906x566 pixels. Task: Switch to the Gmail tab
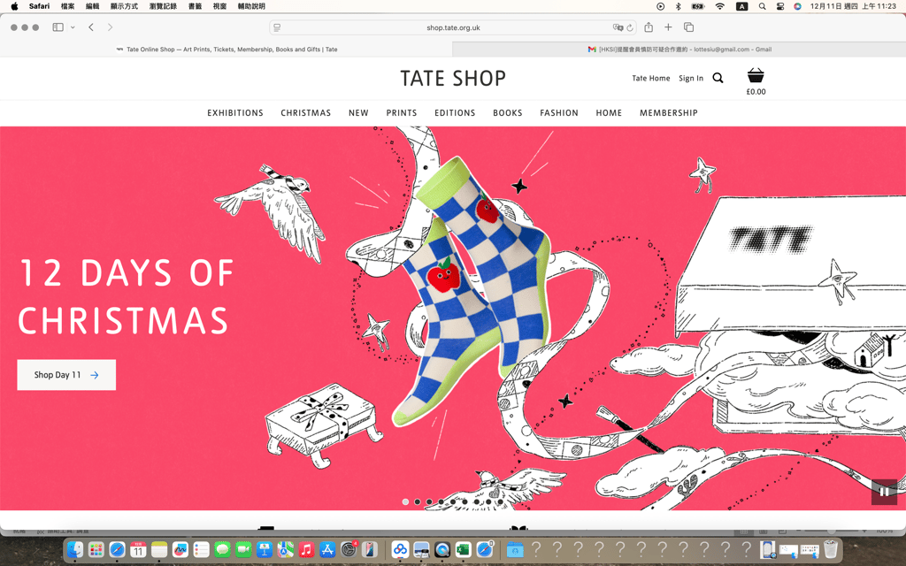pyautogui.click(x=679, y=50)
